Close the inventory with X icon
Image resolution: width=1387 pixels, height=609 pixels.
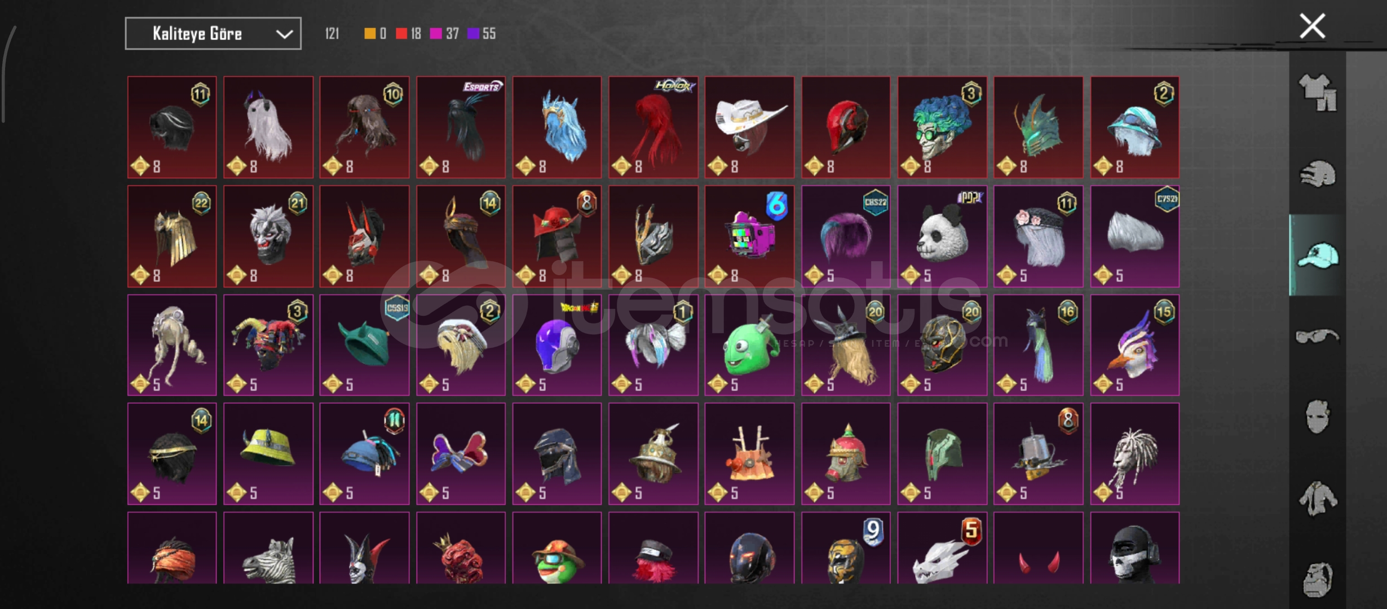tap(1312, 26)
